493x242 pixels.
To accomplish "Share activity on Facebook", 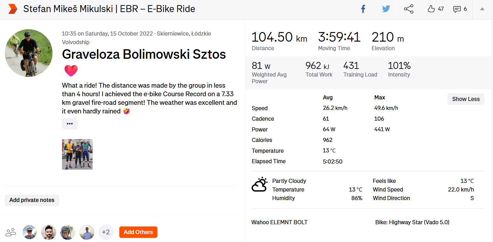I will coord(363,9).
